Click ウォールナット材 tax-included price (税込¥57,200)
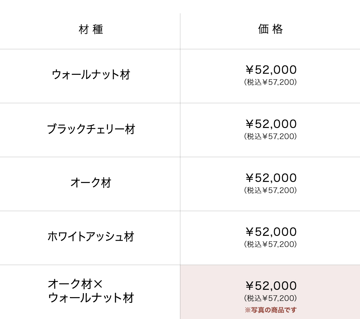 (270, 82)
